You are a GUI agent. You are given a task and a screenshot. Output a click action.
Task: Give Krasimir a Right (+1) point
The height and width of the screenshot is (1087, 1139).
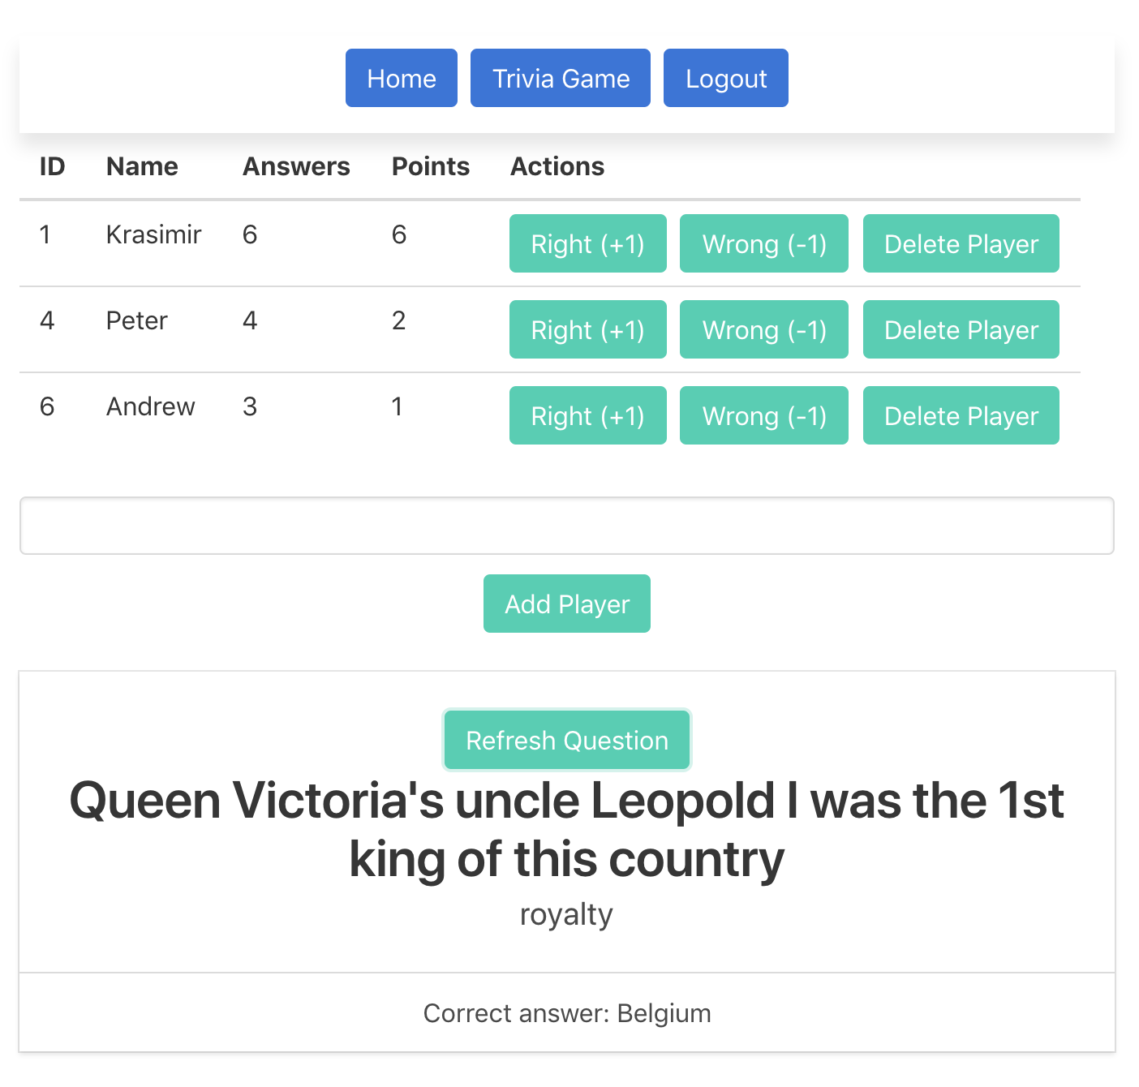[588, 243]
